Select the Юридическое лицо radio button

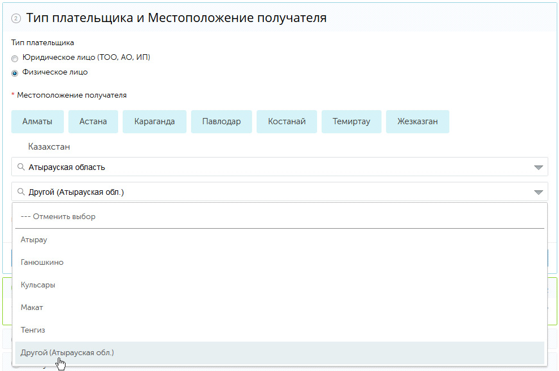pyautogui.click(x=15, y=58)
